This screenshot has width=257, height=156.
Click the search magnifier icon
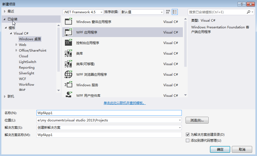tap(249, 12)
